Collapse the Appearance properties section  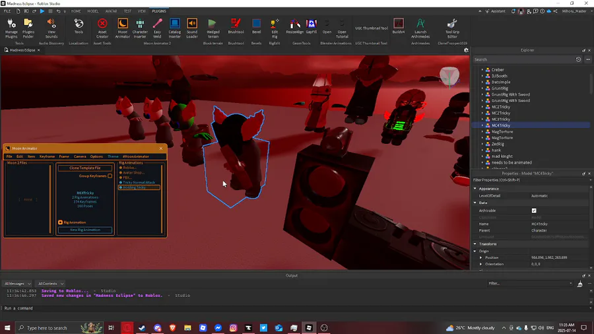(475, 189)
